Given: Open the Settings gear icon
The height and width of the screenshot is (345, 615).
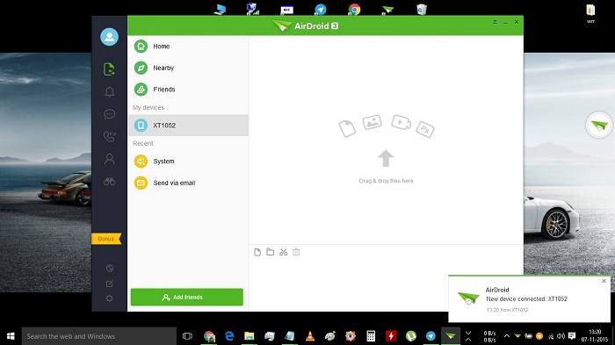Looking at the screenshot, I should point(110,298).
